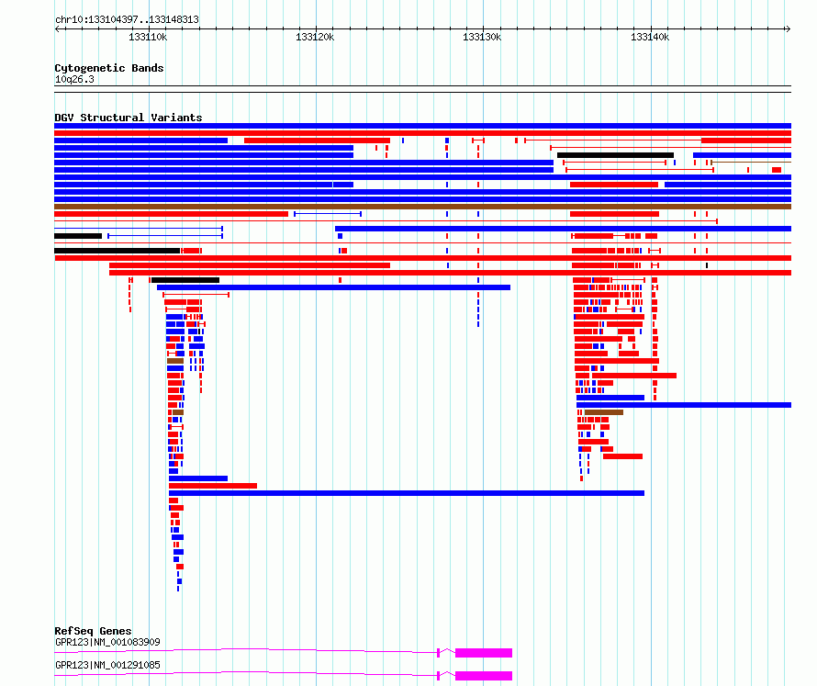
Task: Select the GPR123|NM_001083909 gene label
Action: (x=107, y=642)
